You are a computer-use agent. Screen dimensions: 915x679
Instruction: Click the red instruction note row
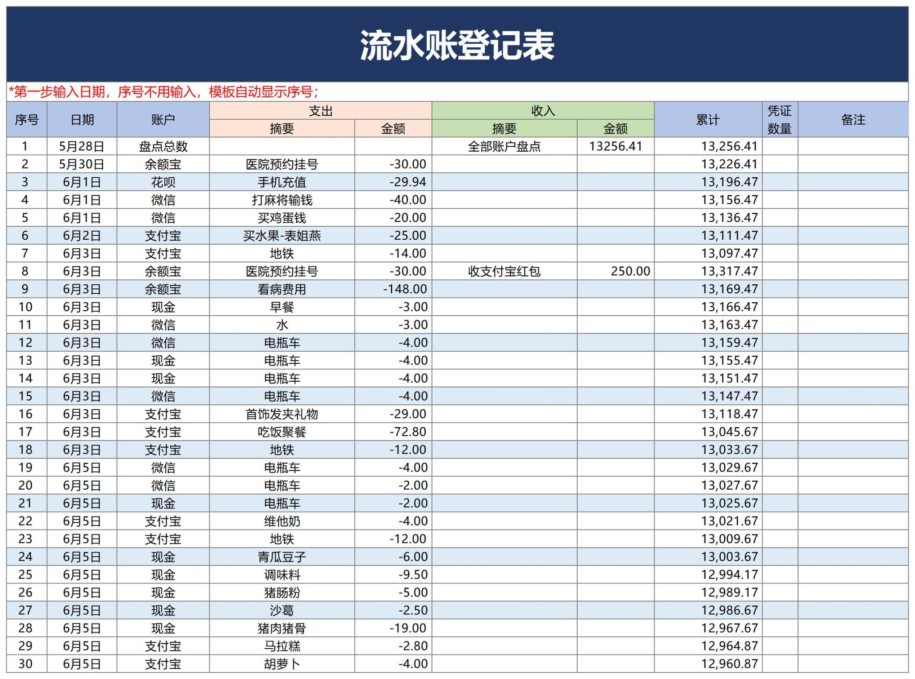tap(457, 92)
